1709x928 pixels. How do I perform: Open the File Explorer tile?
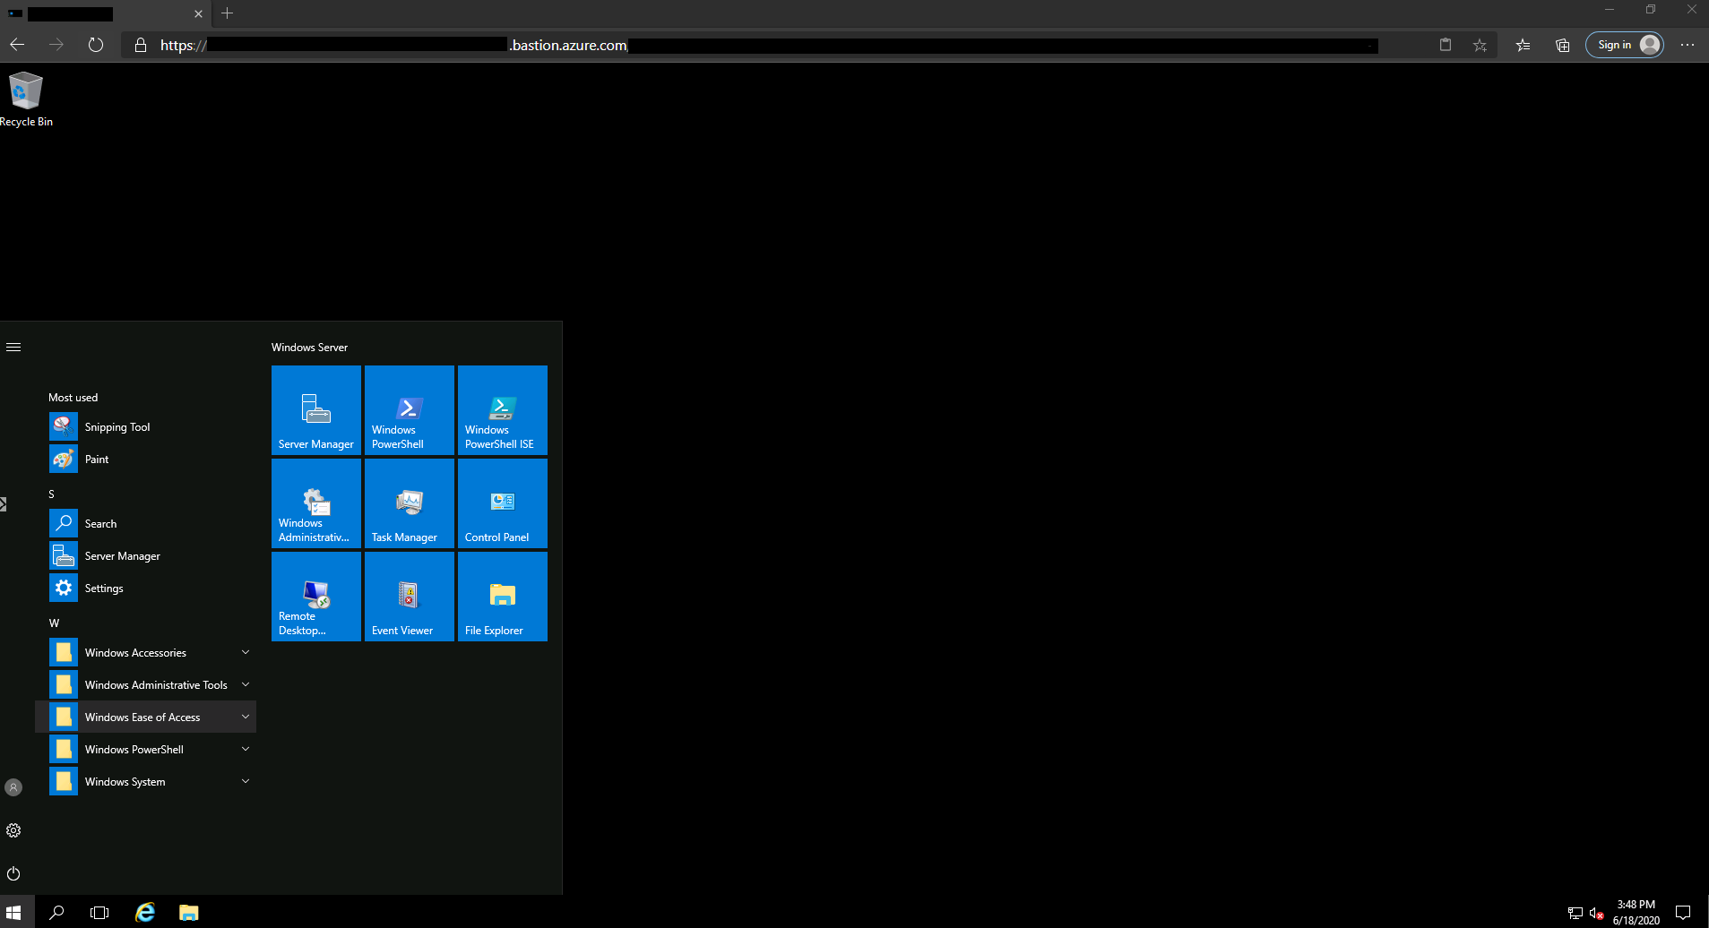click(x=503, y=597)
